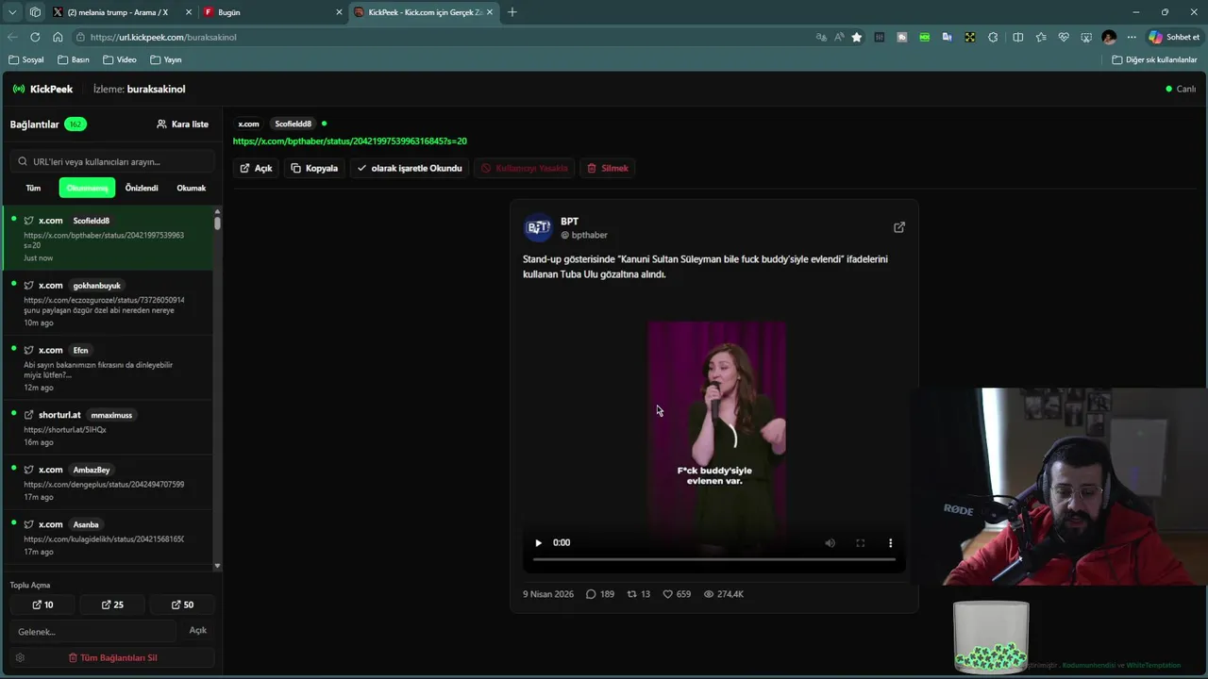Open the green x.com/bpthaber status URL

click(x=349, y=141)
